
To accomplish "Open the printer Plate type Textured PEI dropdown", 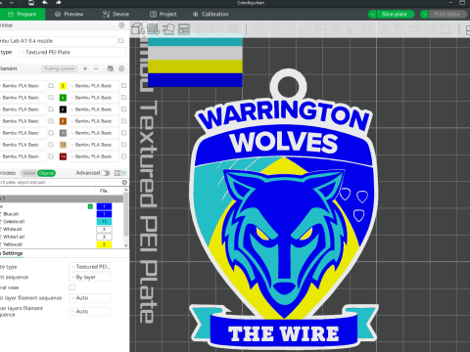I will (x=72, y=52).
